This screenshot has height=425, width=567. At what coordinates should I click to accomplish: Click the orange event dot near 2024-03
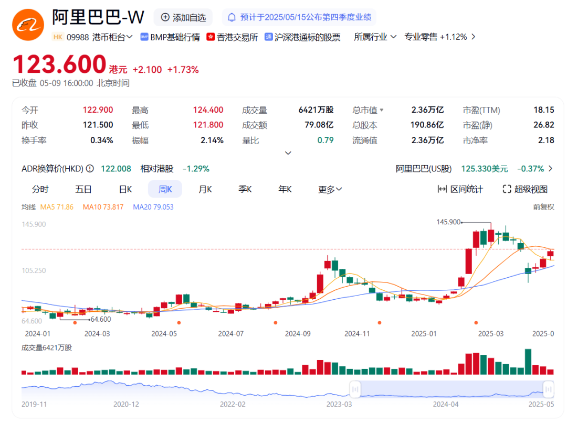pyautogui.click(x=75, y=323)
